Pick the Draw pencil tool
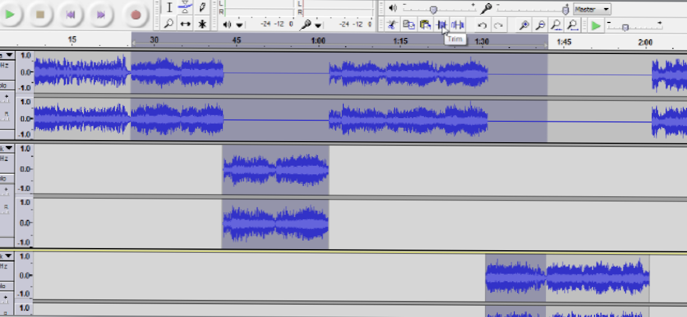 click(x=202, y=7)
